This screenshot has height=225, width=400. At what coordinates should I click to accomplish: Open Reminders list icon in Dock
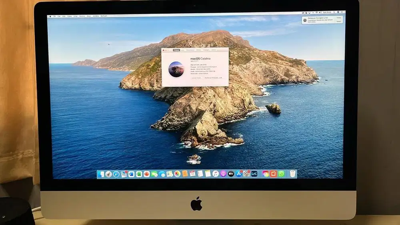tap(200, 174)
